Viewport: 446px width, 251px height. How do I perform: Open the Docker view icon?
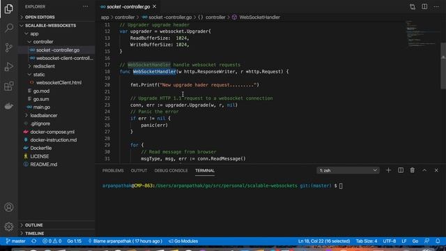point(9,106)
